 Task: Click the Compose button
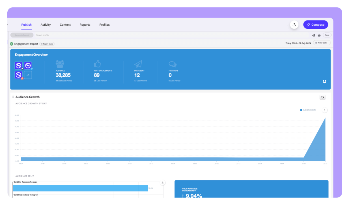coord(316,25)
